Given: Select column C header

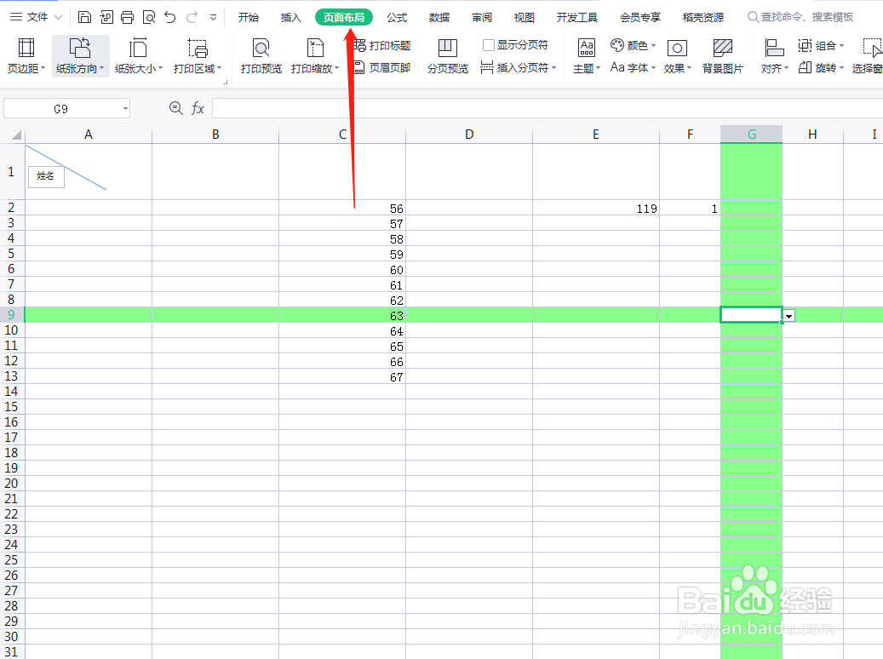Looking at the screenshot, I should pyautogui.click(x=342, y=135).
